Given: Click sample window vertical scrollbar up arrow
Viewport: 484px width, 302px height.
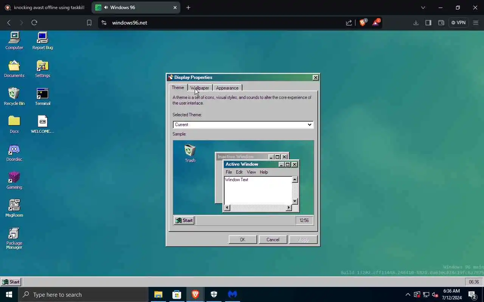Looking at the screenshot, I should click(295, 180).
